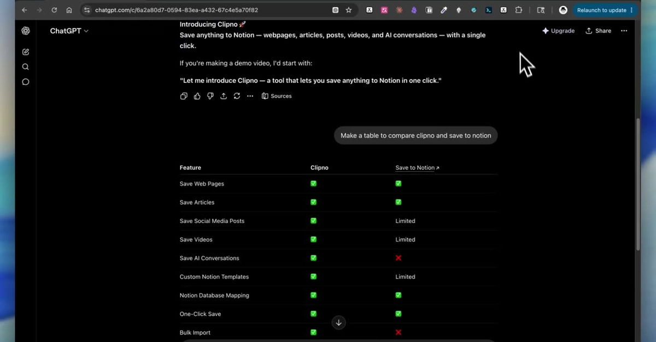Image resolution: width=656 pixels, height=342 pixels.
Task: Bookmark this page with star icon
Action: [349, 10]
